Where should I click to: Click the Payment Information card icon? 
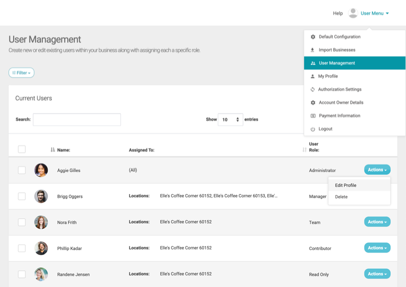click(x=313, y=116)
